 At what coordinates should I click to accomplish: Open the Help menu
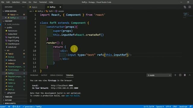click(x=51, y=2)
